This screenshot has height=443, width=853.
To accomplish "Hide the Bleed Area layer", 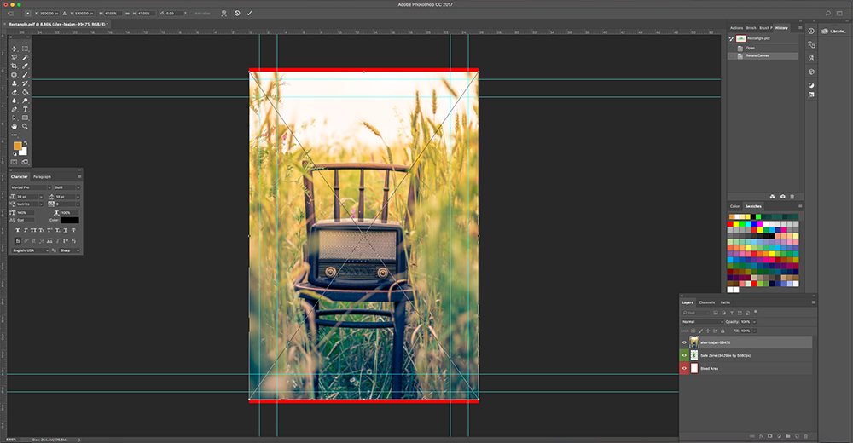I will [684, 368].
